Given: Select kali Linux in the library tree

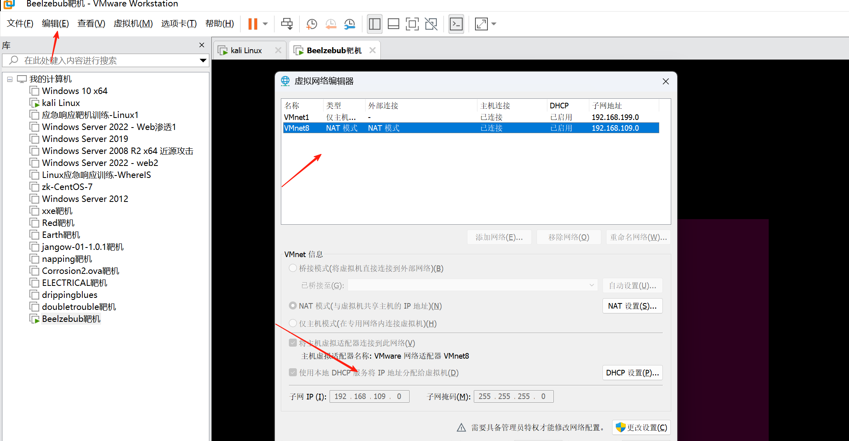Looking at the screenshot, I should 61,103.
